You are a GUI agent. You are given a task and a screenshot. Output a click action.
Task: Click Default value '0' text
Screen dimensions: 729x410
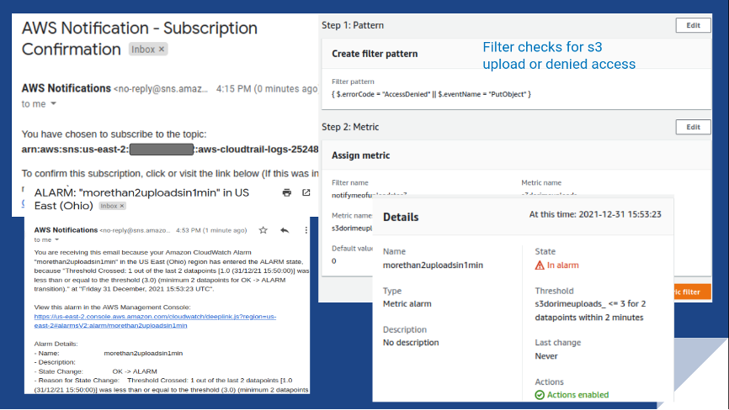(334, 261)
